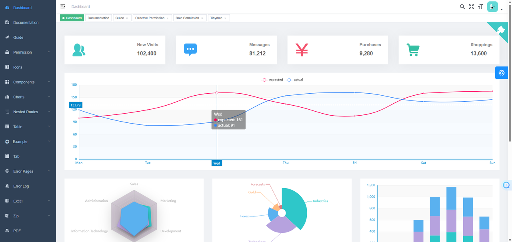The height and width of the screenshot is (242, 512).
Task: Click Error Log bug icon
Action: point(7,186)
